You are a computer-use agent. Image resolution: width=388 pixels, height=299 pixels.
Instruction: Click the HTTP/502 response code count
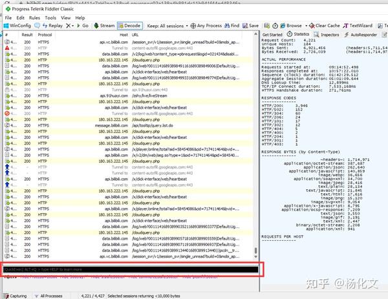click(x=282, y=110)
